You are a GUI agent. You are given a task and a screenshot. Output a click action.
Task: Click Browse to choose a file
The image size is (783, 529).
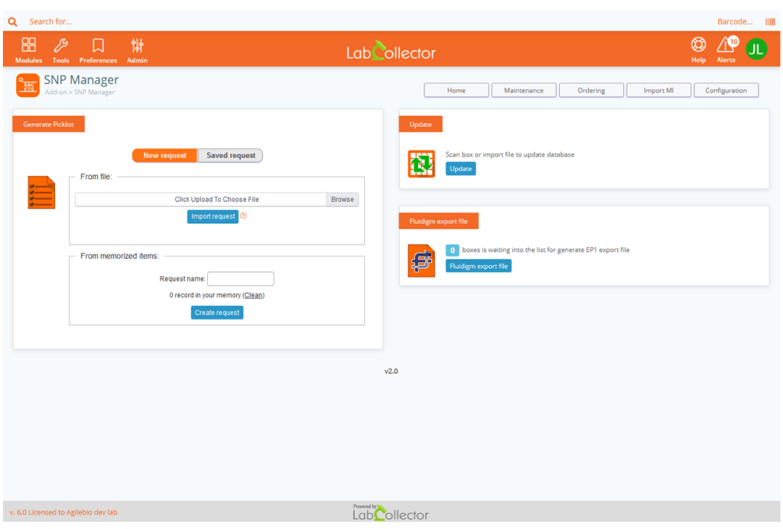342,199
